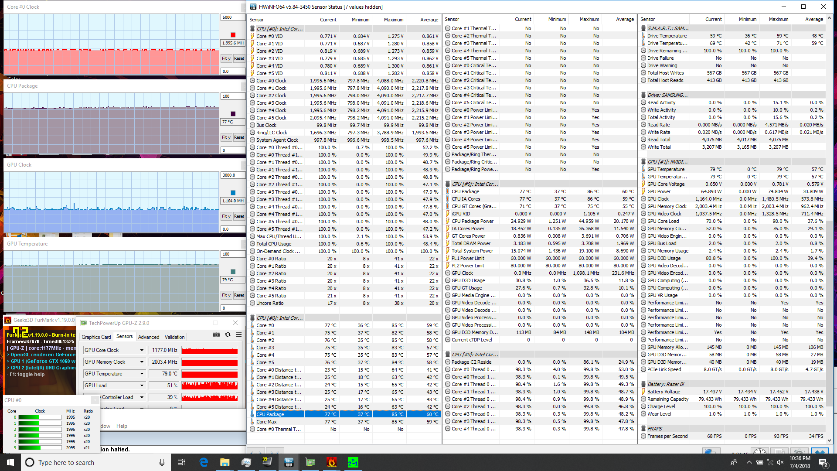837x471 pixels.
Task: Open the Action Center notifications icon
Action: coord(823,462)
